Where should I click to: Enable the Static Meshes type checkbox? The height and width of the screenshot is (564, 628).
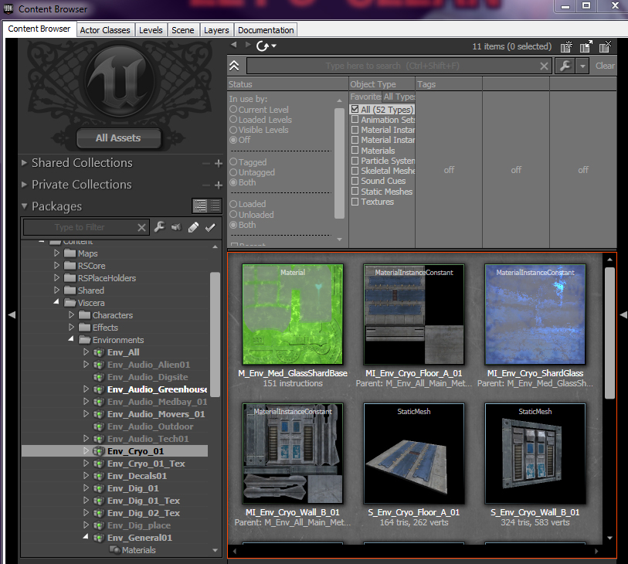[x=355, y=191]
